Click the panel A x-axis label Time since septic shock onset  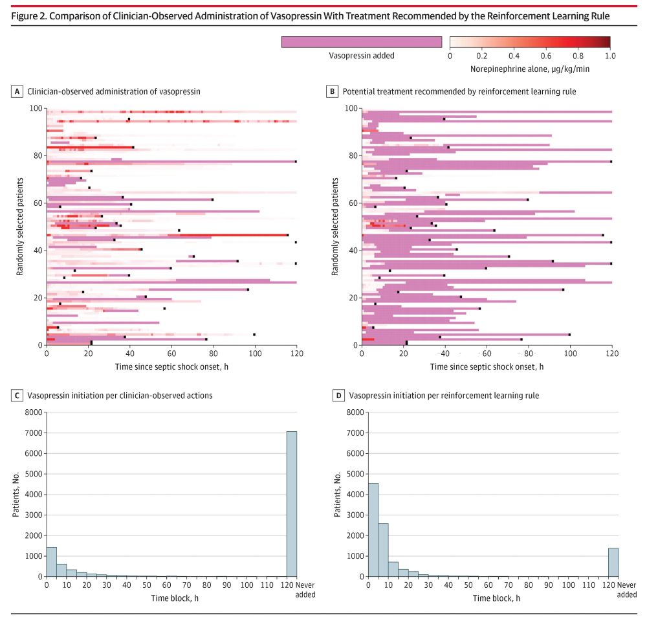(x=171, y=366)
